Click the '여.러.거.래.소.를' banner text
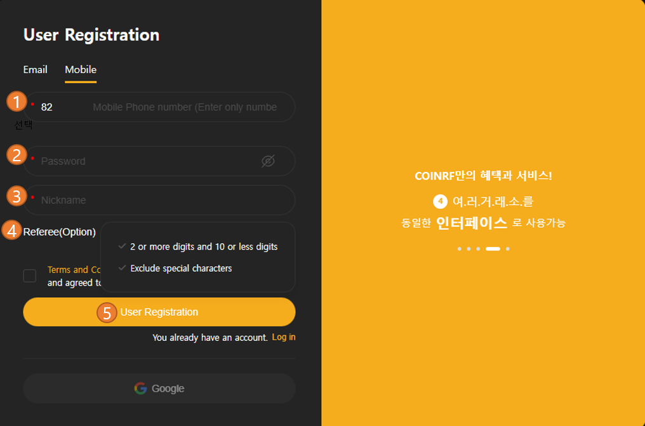 tap(493, 201)
